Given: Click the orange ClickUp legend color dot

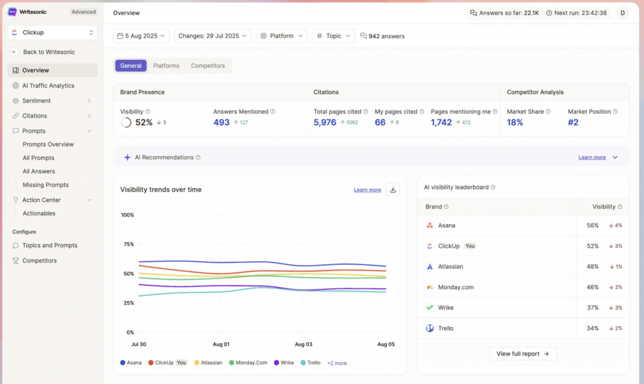Looking at the screenshot, I should [150, 363].
